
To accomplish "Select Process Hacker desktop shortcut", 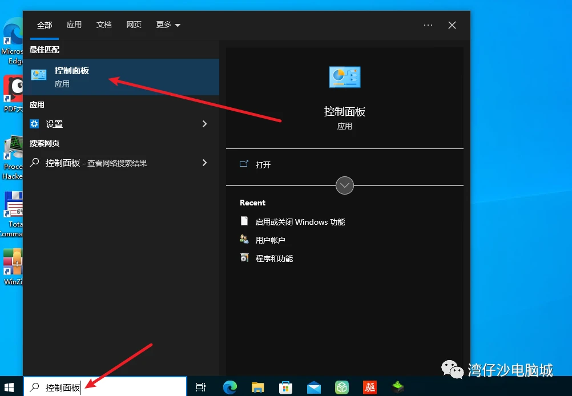I will click(13, 157).
